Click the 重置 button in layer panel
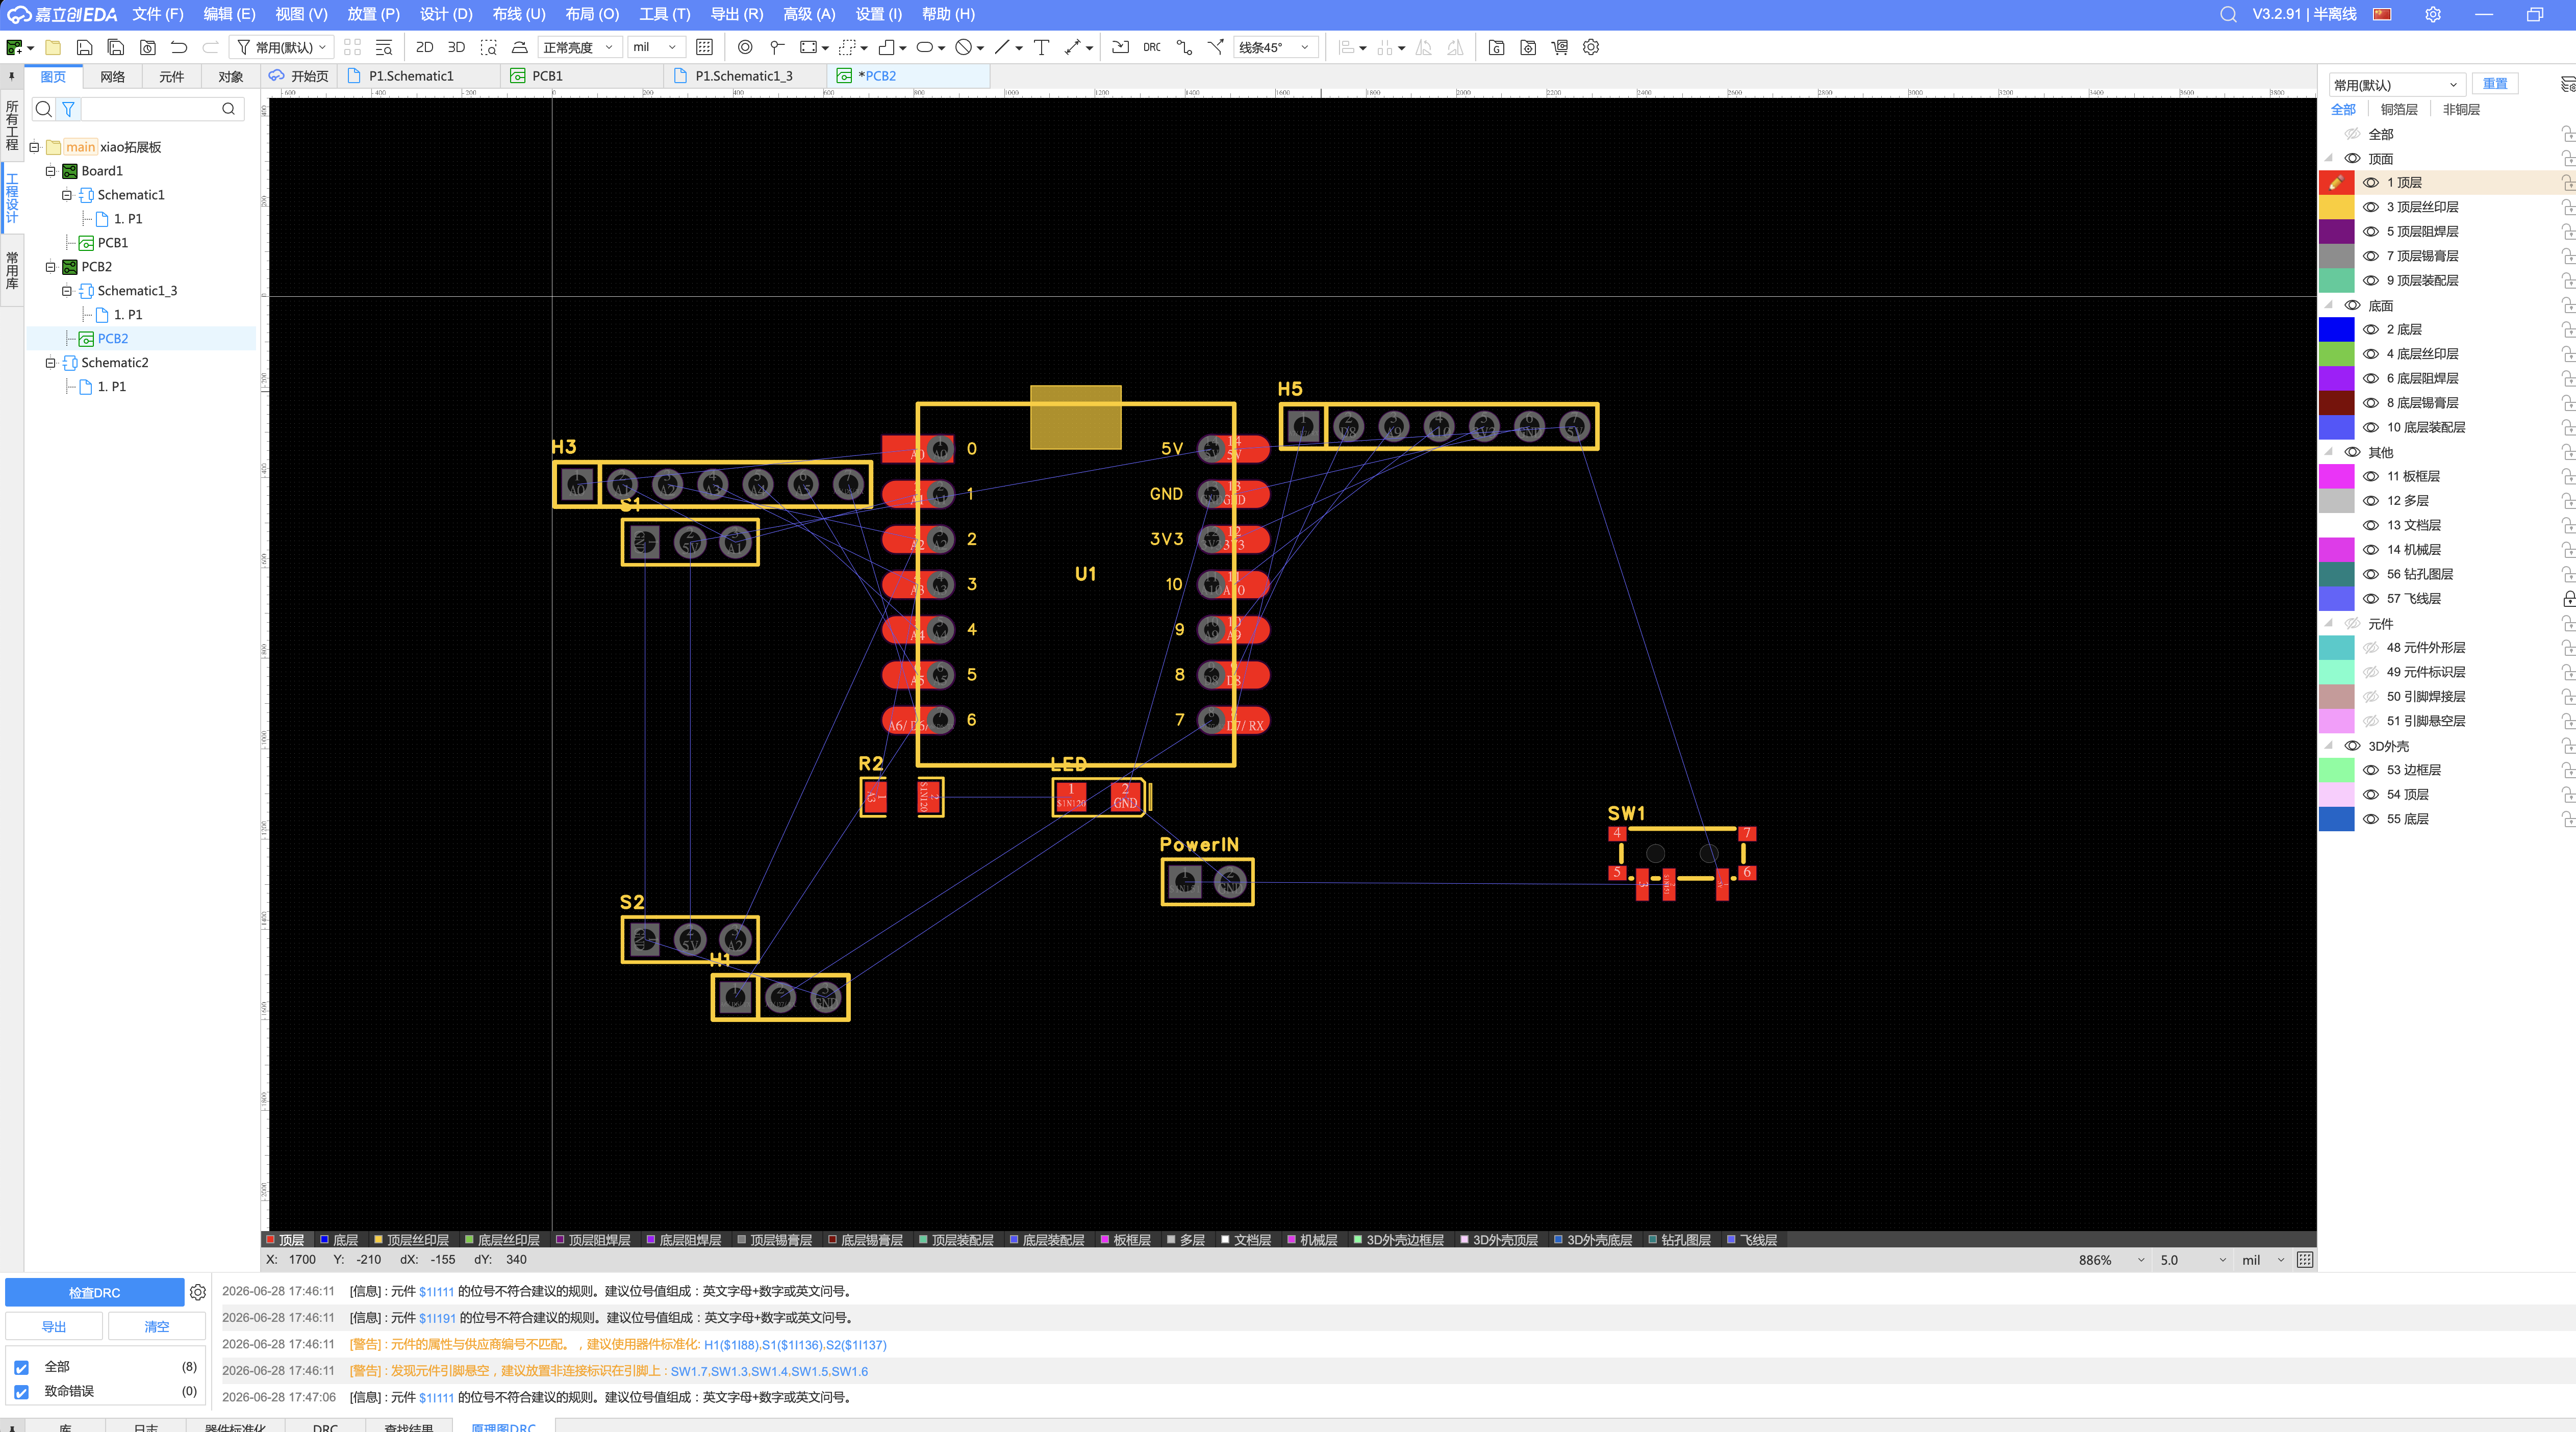Screen dimensions: 2576x1432 (x=2495, y=84)
